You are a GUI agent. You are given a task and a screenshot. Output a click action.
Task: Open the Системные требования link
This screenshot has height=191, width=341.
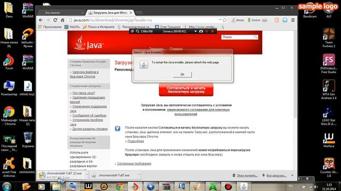(134, 163)
